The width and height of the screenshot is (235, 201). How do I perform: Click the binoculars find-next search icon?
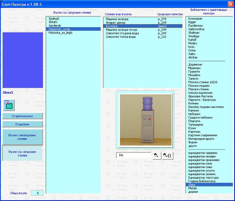click(156, 155)
